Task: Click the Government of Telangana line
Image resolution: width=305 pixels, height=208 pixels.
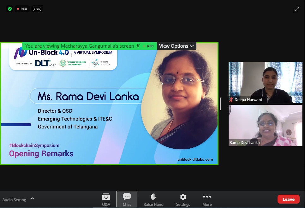Action: click(x=68, y=127)
